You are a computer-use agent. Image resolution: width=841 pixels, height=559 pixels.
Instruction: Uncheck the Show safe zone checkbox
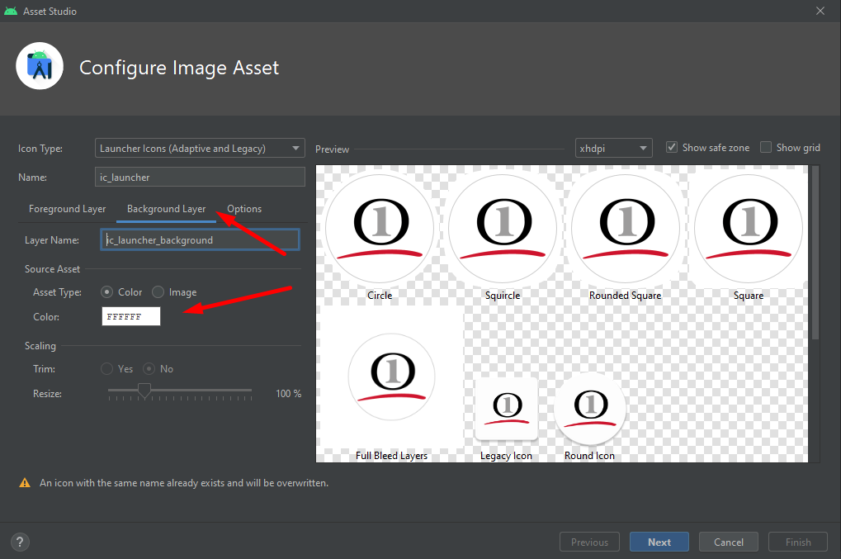(x=672, y=148)
